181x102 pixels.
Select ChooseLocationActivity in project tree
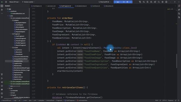[20, 57]
